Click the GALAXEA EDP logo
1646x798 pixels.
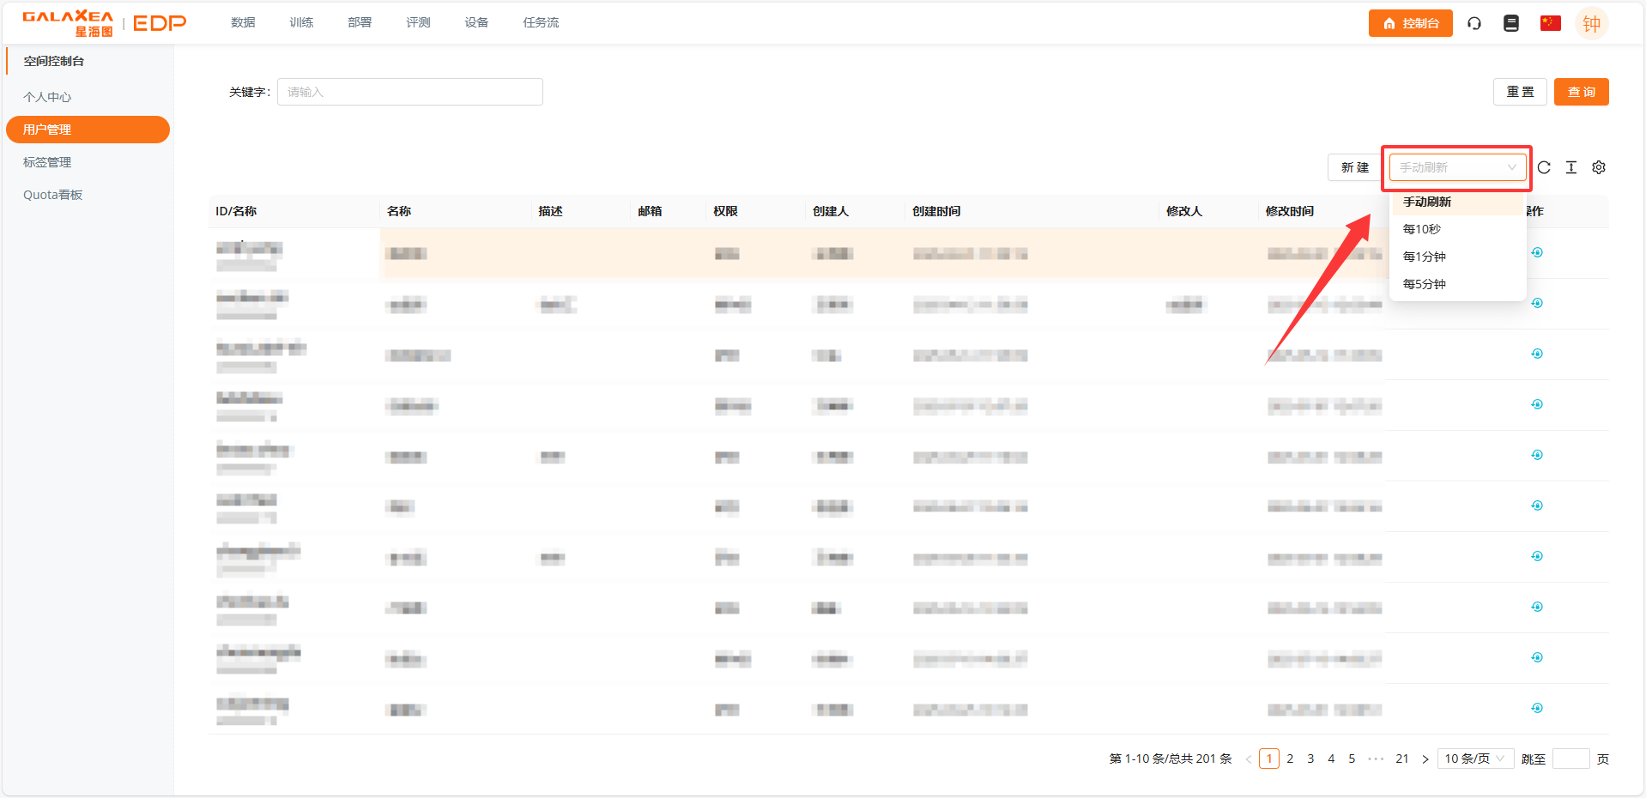pos(104,23)
